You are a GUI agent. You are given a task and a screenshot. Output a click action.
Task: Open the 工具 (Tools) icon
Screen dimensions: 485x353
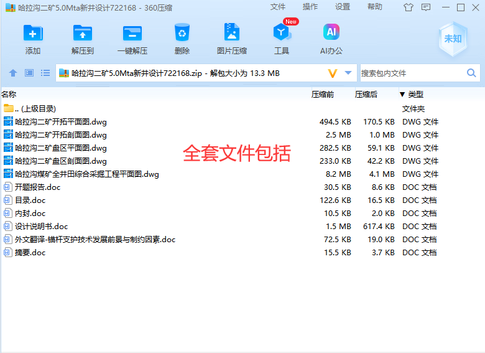(x=282, y=32)
